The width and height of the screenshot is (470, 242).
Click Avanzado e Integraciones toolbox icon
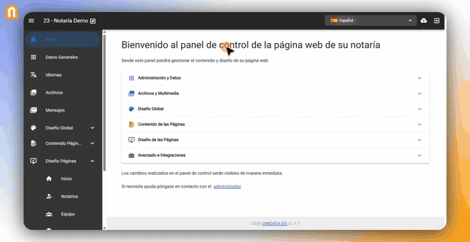pos(131,155)
